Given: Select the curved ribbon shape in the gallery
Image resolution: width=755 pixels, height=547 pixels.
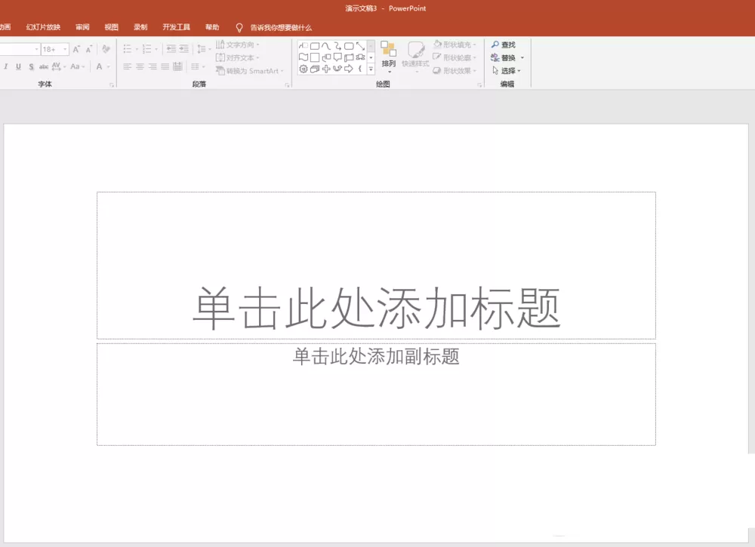Looking at the screenshot, I should click(x=360, y=57).
